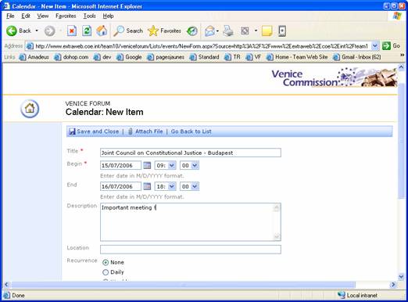The height and width of the screenshot is (302, 408).
Task: Select the Daily recurrence option
Action: [106, 272]
